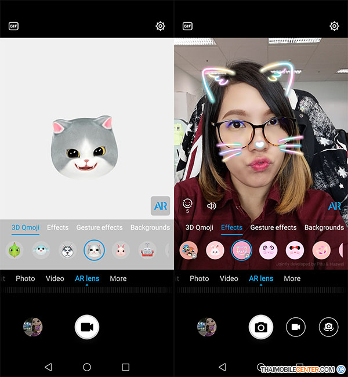This screenshot has height=377, width=348.
Task: Select the 3D Qmoji tab on left screen
Action: [26, 227]
